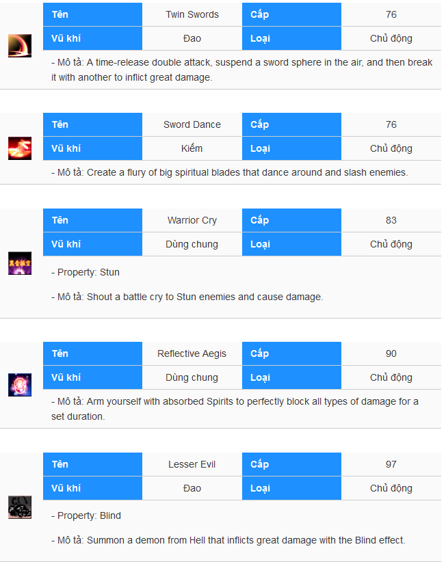The width and height of the screenshot is (446, 564).
Task: Click the Lesser Evil skill icon
Action: tap(20, 507)
